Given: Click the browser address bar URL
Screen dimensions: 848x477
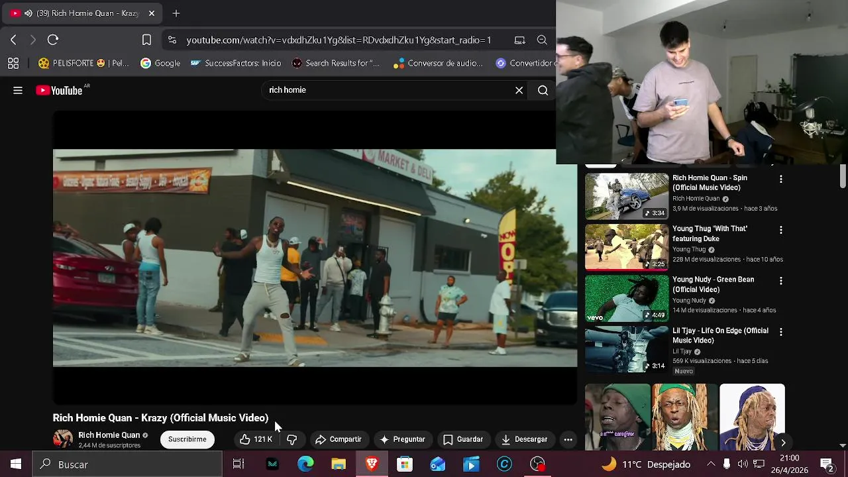Looking at the screenshot, I should (x=339, y=40).
